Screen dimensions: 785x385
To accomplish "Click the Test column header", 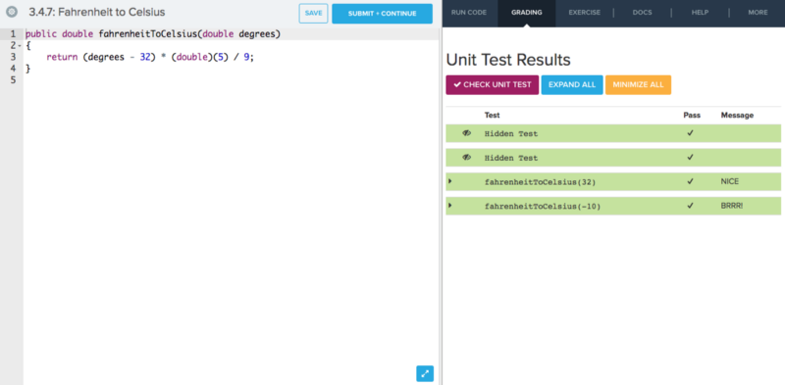I will (492, 115).
